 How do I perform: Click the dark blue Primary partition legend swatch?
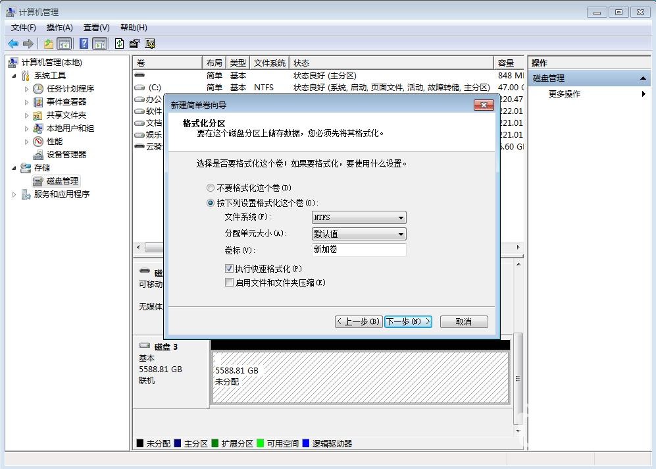tap(178, 443)
